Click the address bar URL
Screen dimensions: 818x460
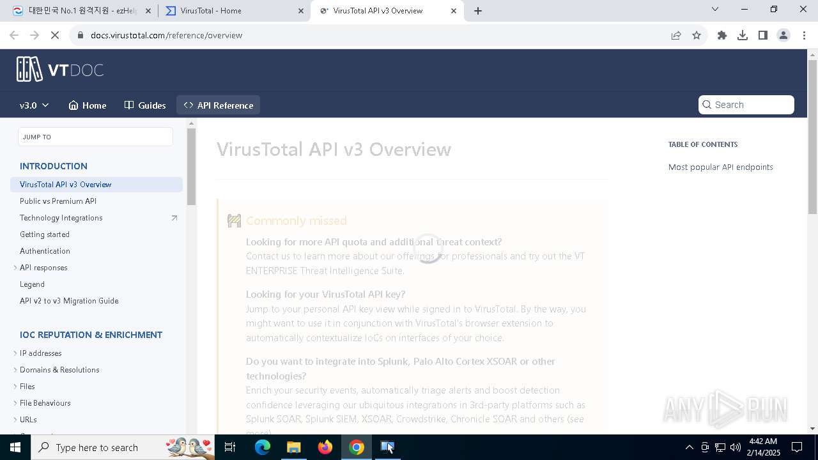166,35
